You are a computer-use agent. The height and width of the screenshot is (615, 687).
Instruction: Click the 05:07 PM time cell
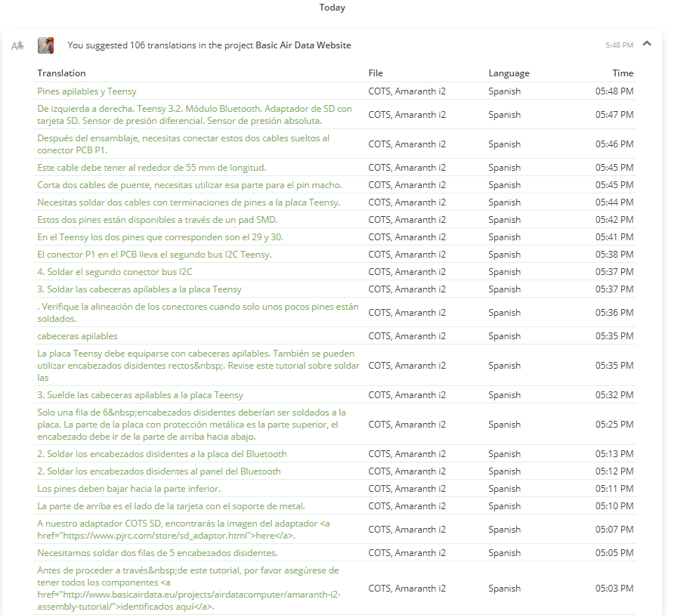[x=614, y=529]
